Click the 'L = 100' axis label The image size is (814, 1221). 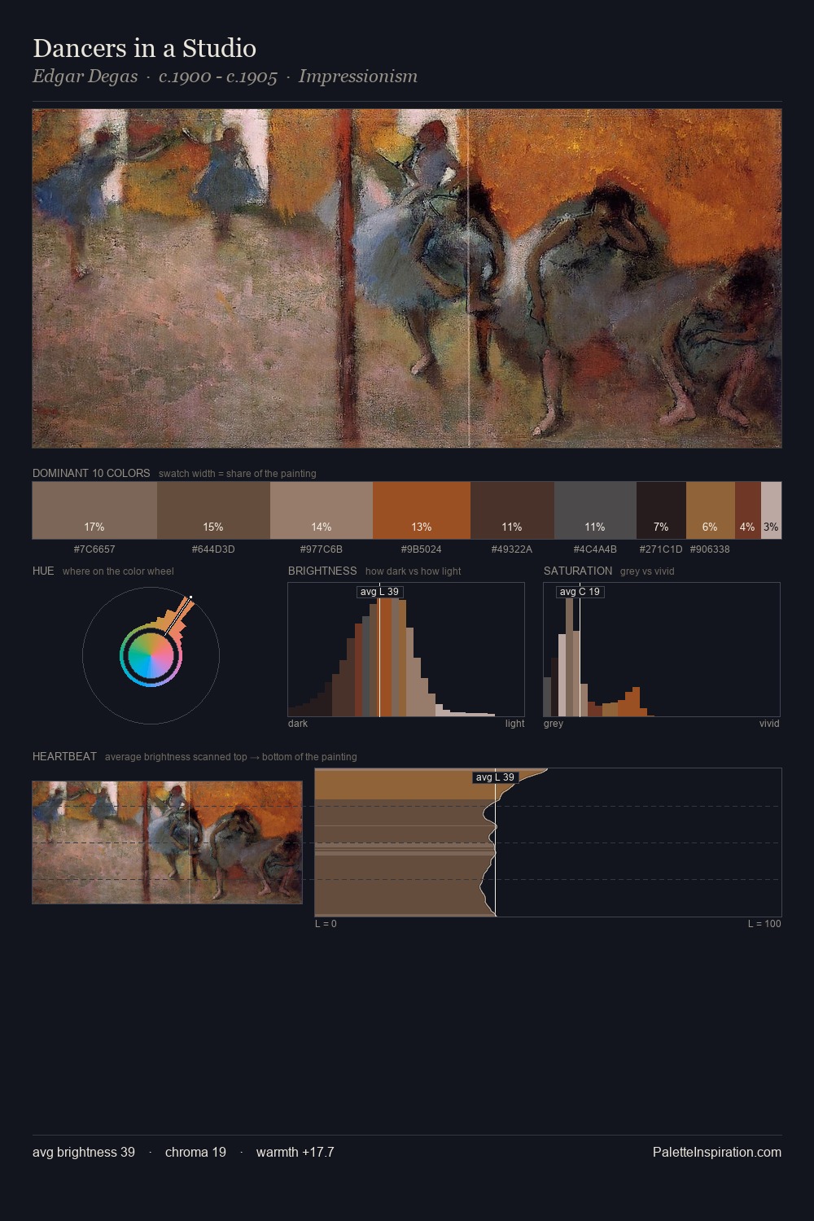click(x=764, y=924)
